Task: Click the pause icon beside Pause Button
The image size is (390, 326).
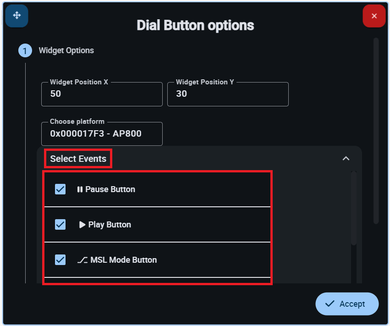Action: (80, 189)
